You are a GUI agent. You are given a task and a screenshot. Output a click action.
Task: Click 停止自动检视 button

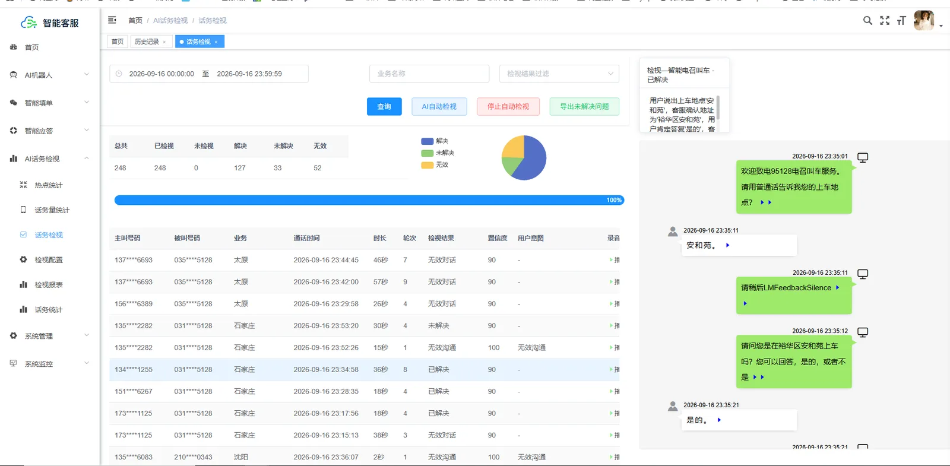pyautogui.click(x=508, y=106)
